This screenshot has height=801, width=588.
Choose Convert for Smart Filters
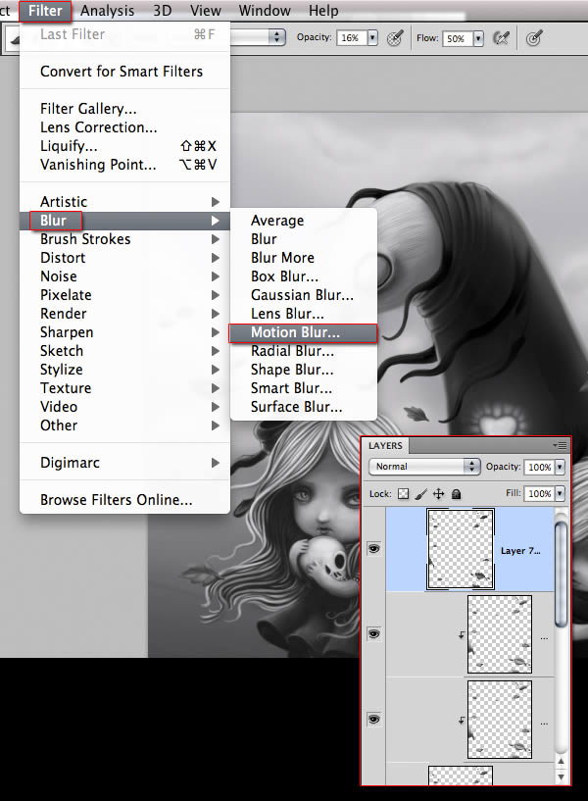click(x=124, y=72)
